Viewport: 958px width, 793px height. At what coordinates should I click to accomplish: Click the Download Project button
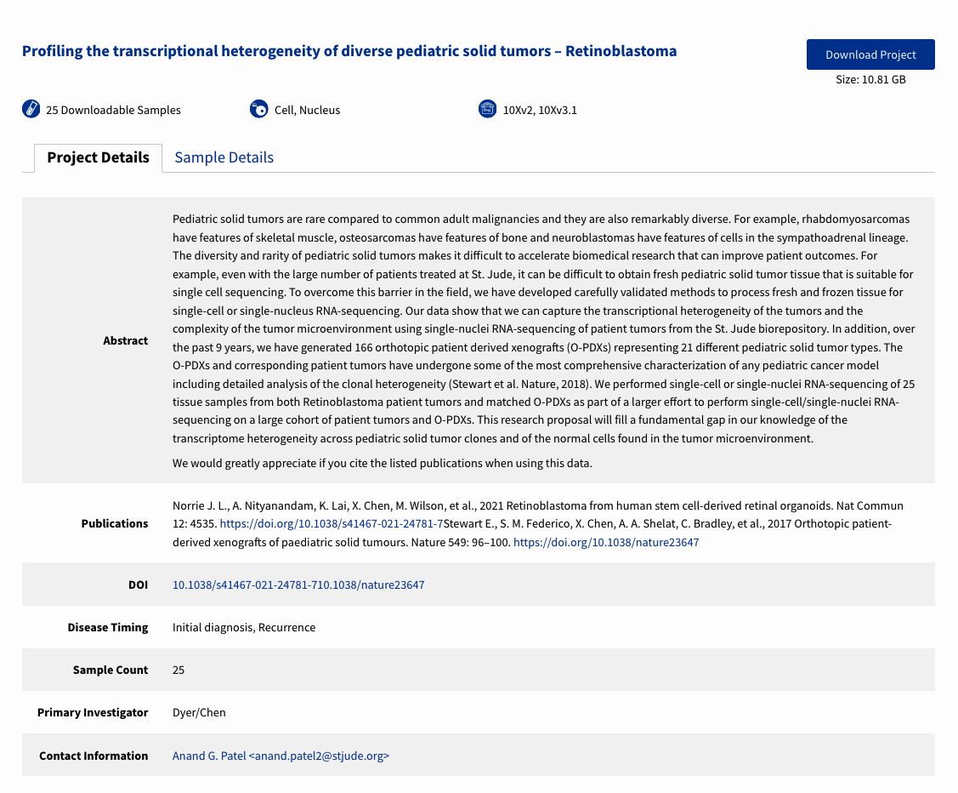(x=870, y=54)
